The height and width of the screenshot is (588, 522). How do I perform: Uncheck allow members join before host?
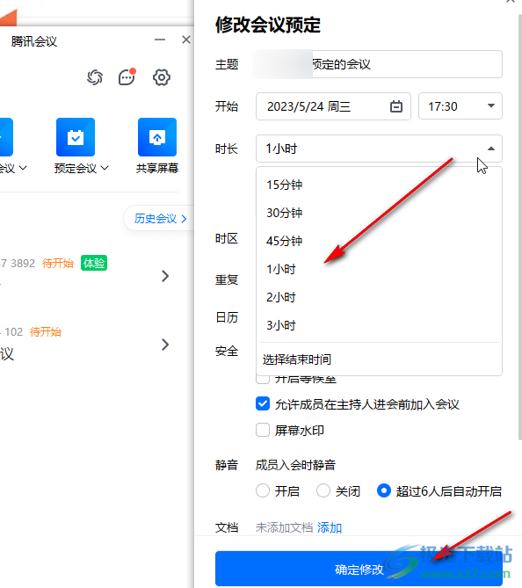(263, 404)
